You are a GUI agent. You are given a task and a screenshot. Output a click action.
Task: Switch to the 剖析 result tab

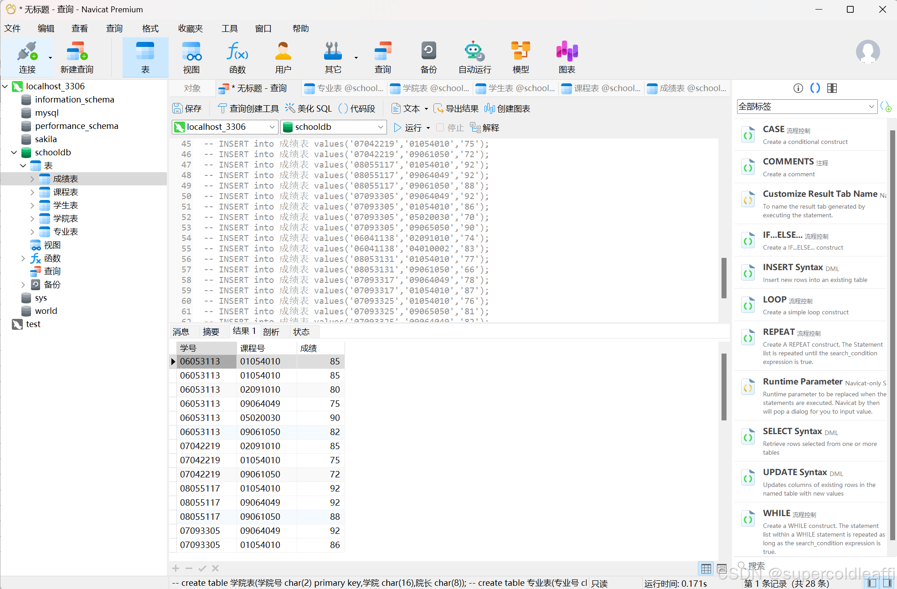coord(271,332)
